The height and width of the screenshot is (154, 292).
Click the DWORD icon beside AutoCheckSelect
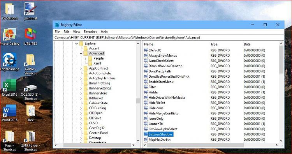pos(146,61)
